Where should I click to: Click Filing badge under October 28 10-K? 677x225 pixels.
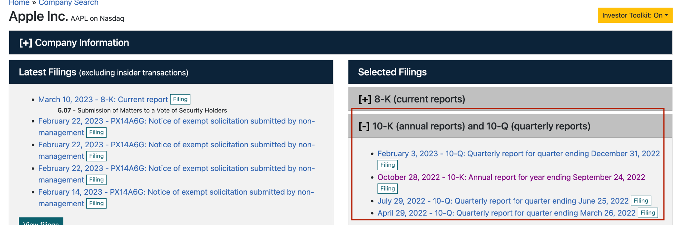387,189
